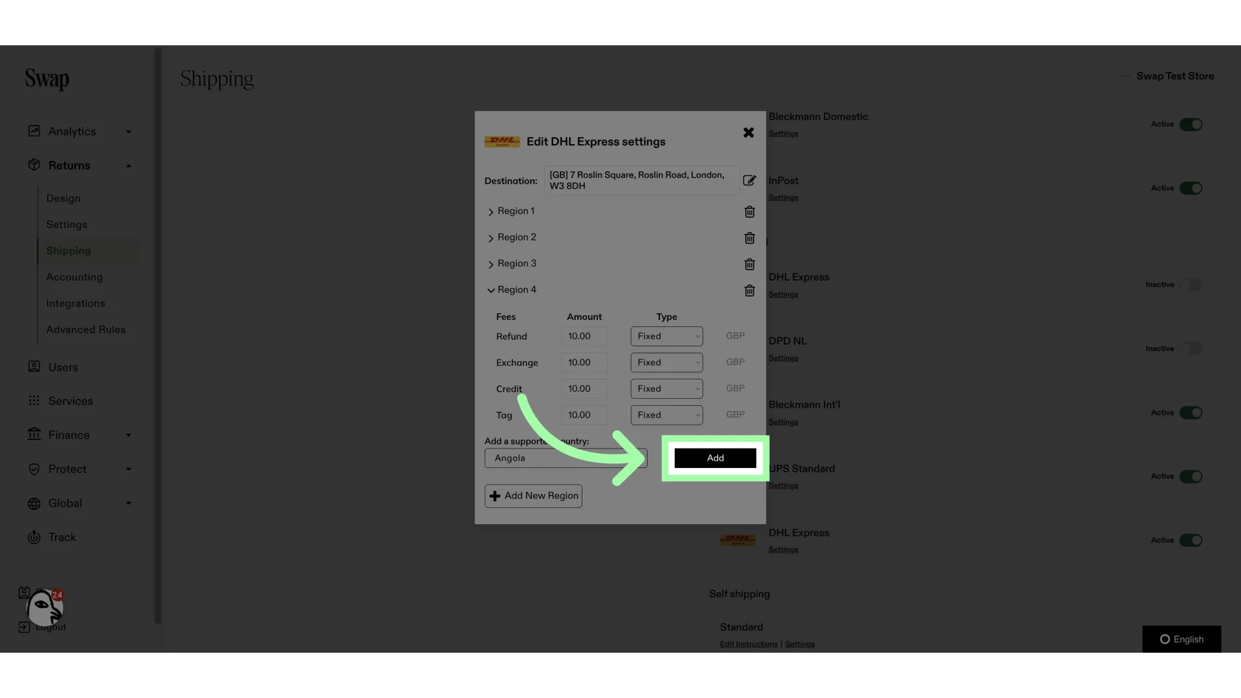1241x698 pixels.
Task: Toggle UPS Standard active switch
Action: tap(1191, 476)
